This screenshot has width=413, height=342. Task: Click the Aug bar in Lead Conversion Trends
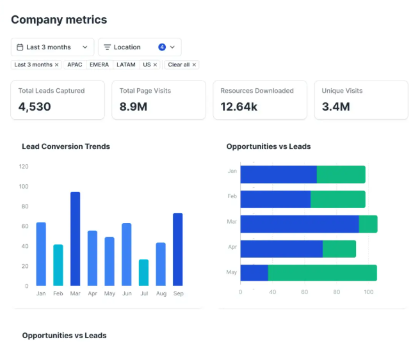161,264
